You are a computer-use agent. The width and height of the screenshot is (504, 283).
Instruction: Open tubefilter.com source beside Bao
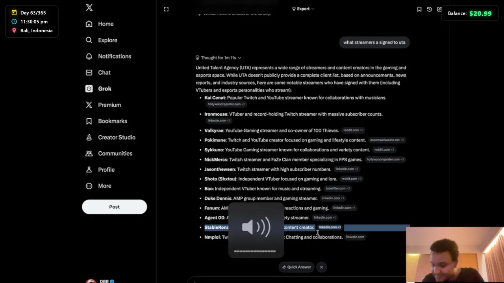click(337, 189)
